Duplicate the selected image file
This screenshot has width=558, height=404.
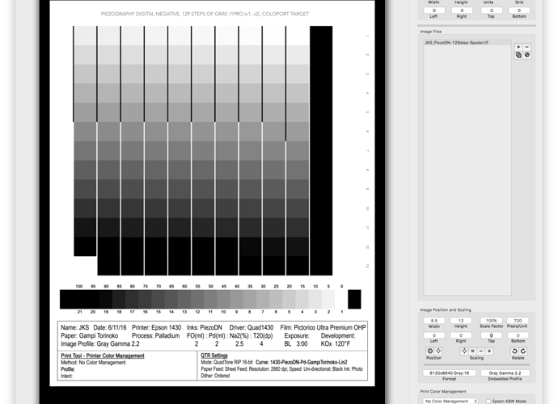click(x=518, y=55)
